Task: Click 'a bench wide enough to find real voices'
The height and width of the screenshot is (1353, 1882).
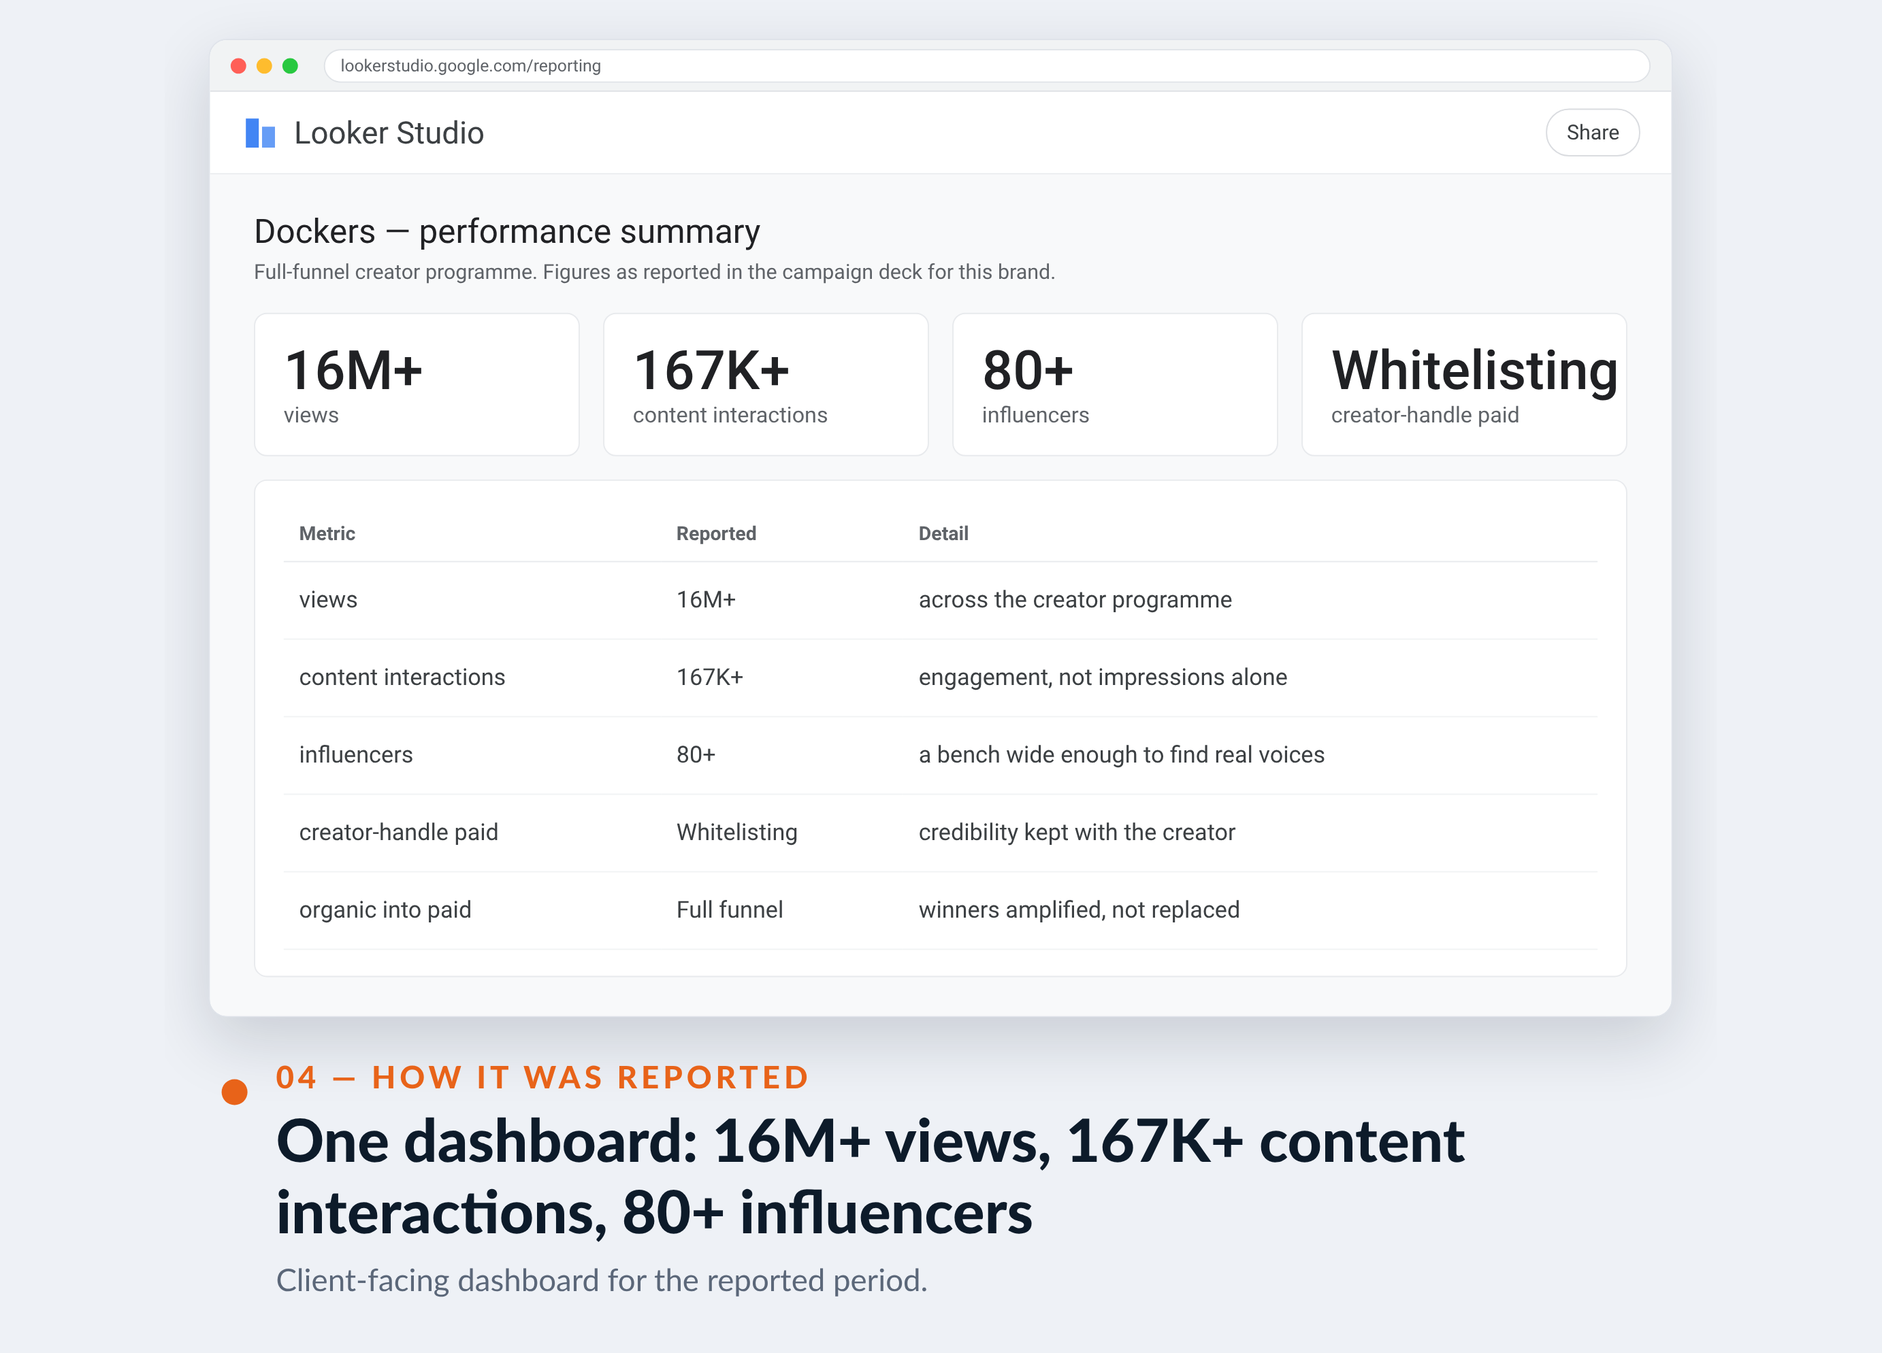Action: [1121, 755]
